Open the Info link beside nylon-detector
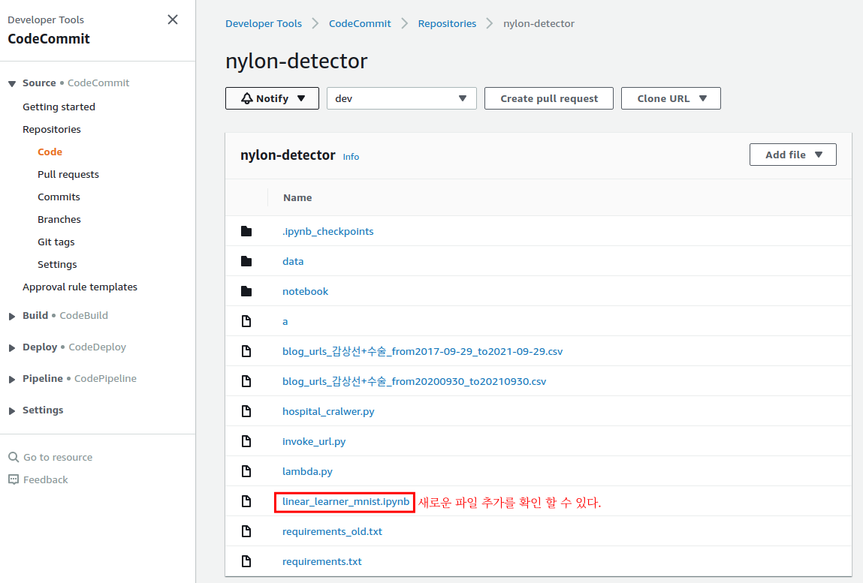863x583 pixels. pyautogui.click(x=352, y=157)
